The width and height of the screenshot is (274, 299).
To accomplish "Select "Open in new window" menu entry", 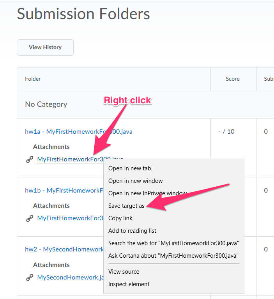I will pos(135,181).
